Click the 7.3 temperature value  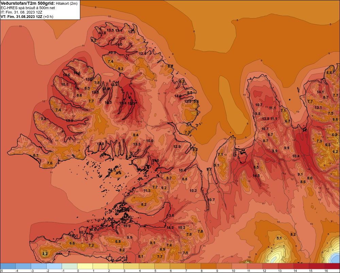(x=319, y=141)
